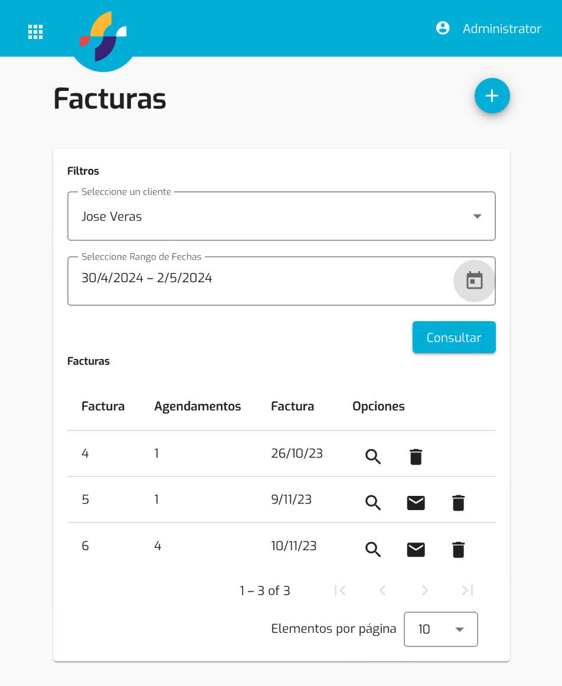Delete invoice 6 with the trash icon
This screenshot has height=686, width=562.
pos(458,550)
